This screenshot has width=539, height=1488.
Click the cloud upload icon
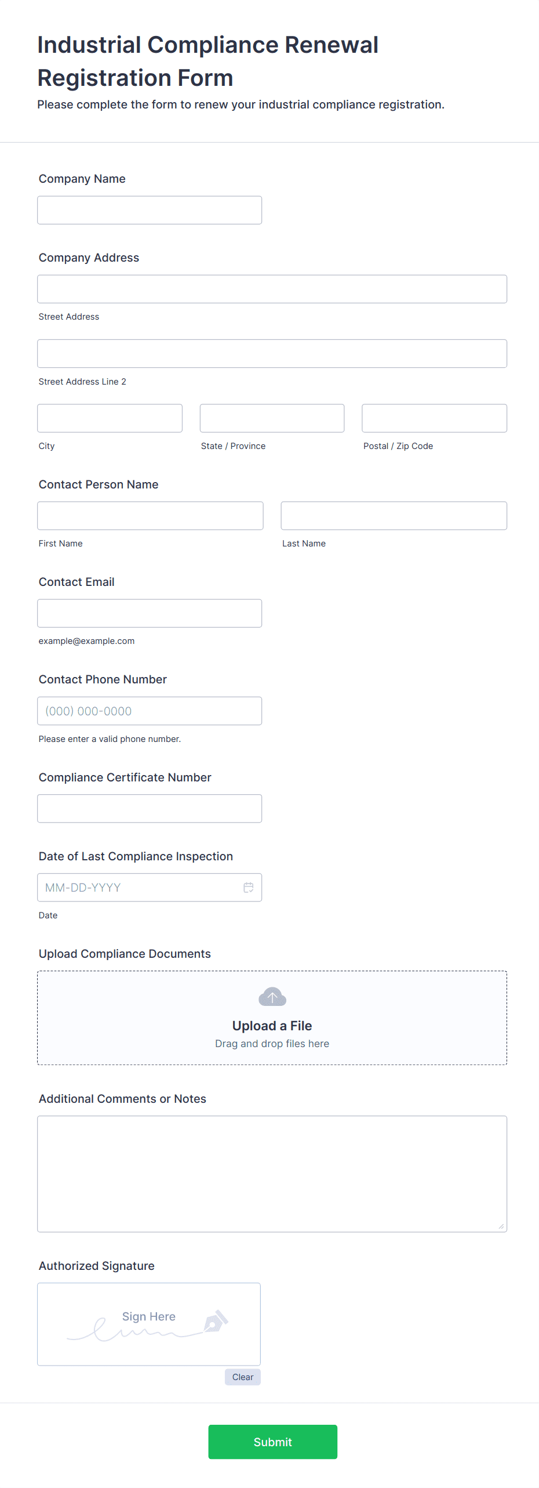(272, 996)
